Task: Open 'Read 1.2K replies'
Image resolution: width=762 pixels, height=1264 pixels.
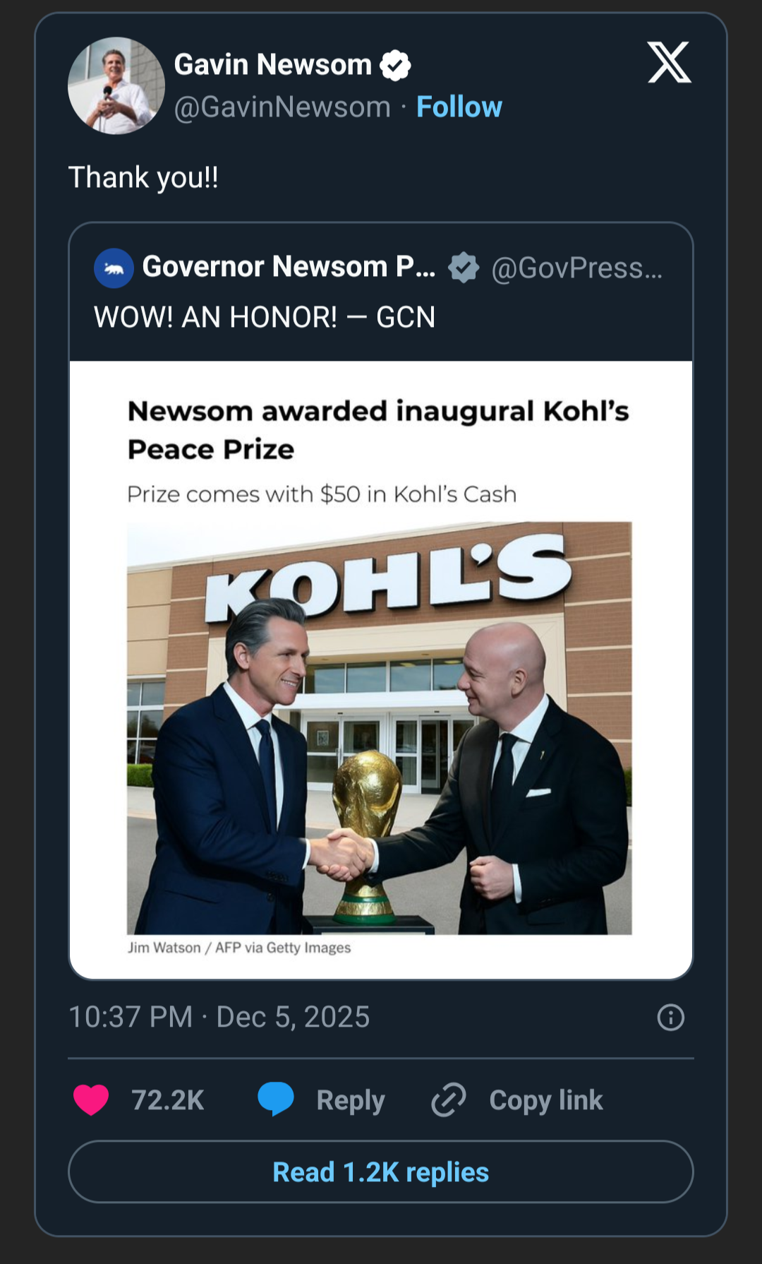Action: [x=381, y=1172]
